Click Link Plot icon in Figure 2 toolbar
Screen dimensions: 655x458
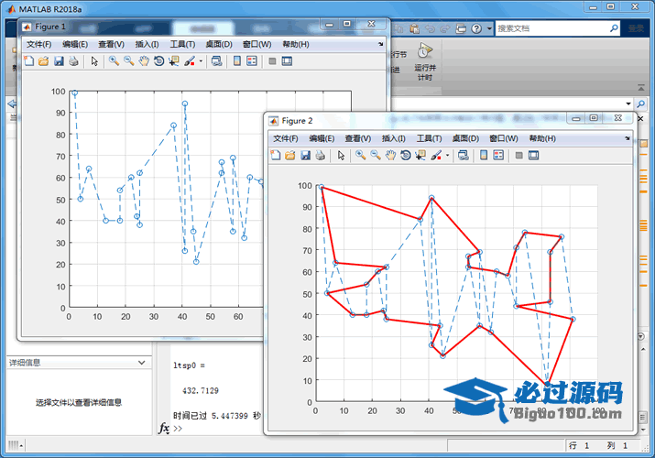pyautogui.click(x=463, y=156)
